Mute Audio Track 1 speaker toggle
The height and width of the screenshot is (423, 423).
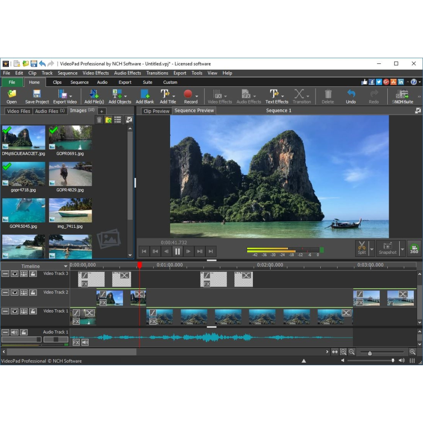tap(15, 332)
